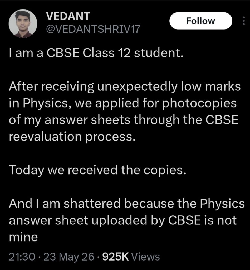250x270 pixels.
Task: Click the line 'of my answer sheets through the CBSE'
Action: point(124,120)
